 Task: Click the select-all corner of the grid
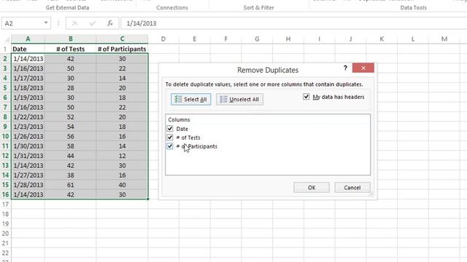pyautogui.click(x=6, y=39)
